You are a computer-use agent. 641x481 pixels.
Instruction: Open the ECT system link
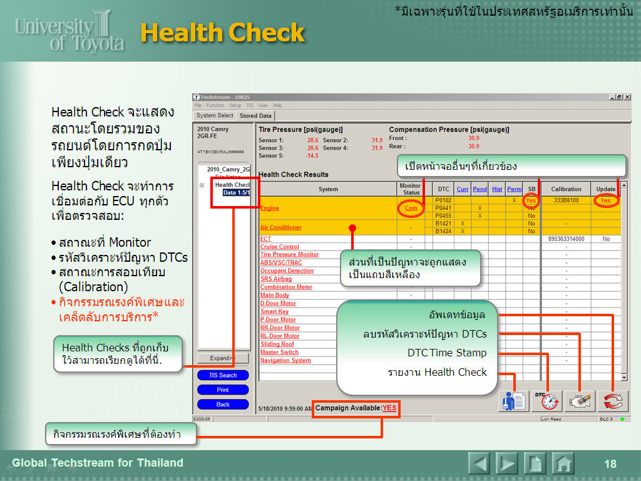(265, 239)
